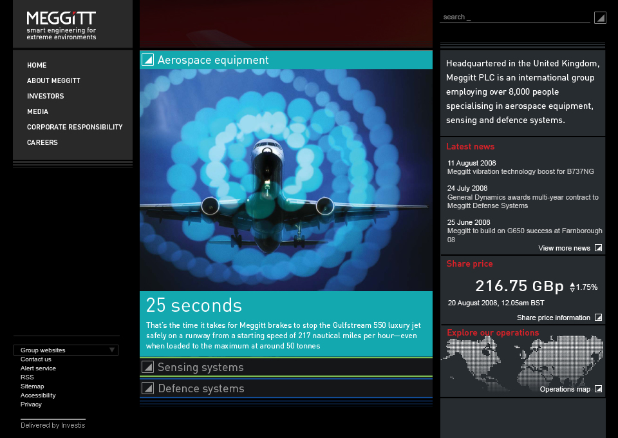This screenshot has width=618, height=438.
Task: Read the 11 August 2008 news story
Action: click(x=520, y=172)
